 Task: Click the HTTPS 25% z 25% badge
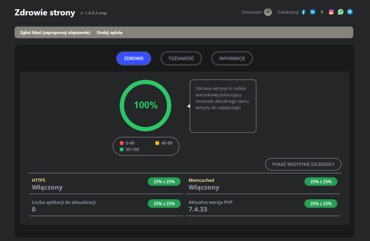click(164, 182)
